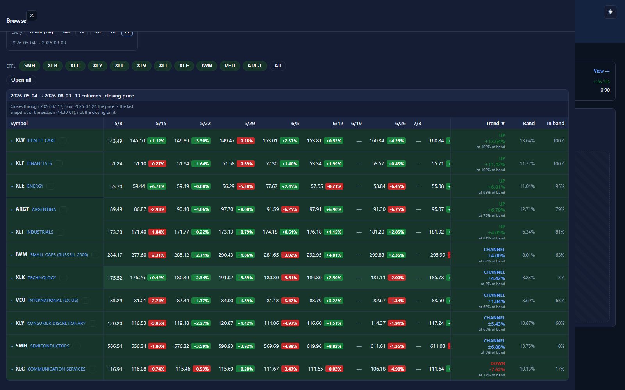Check the box beside INDUSTRIALS
625x390 pixels.
(x=61, y=232)
